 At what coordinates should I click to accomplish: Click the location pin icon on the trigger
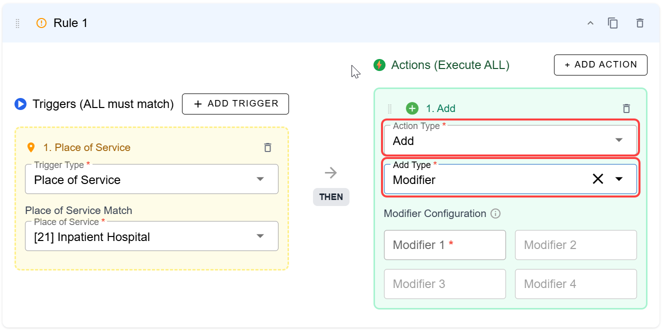click(31, 147)
